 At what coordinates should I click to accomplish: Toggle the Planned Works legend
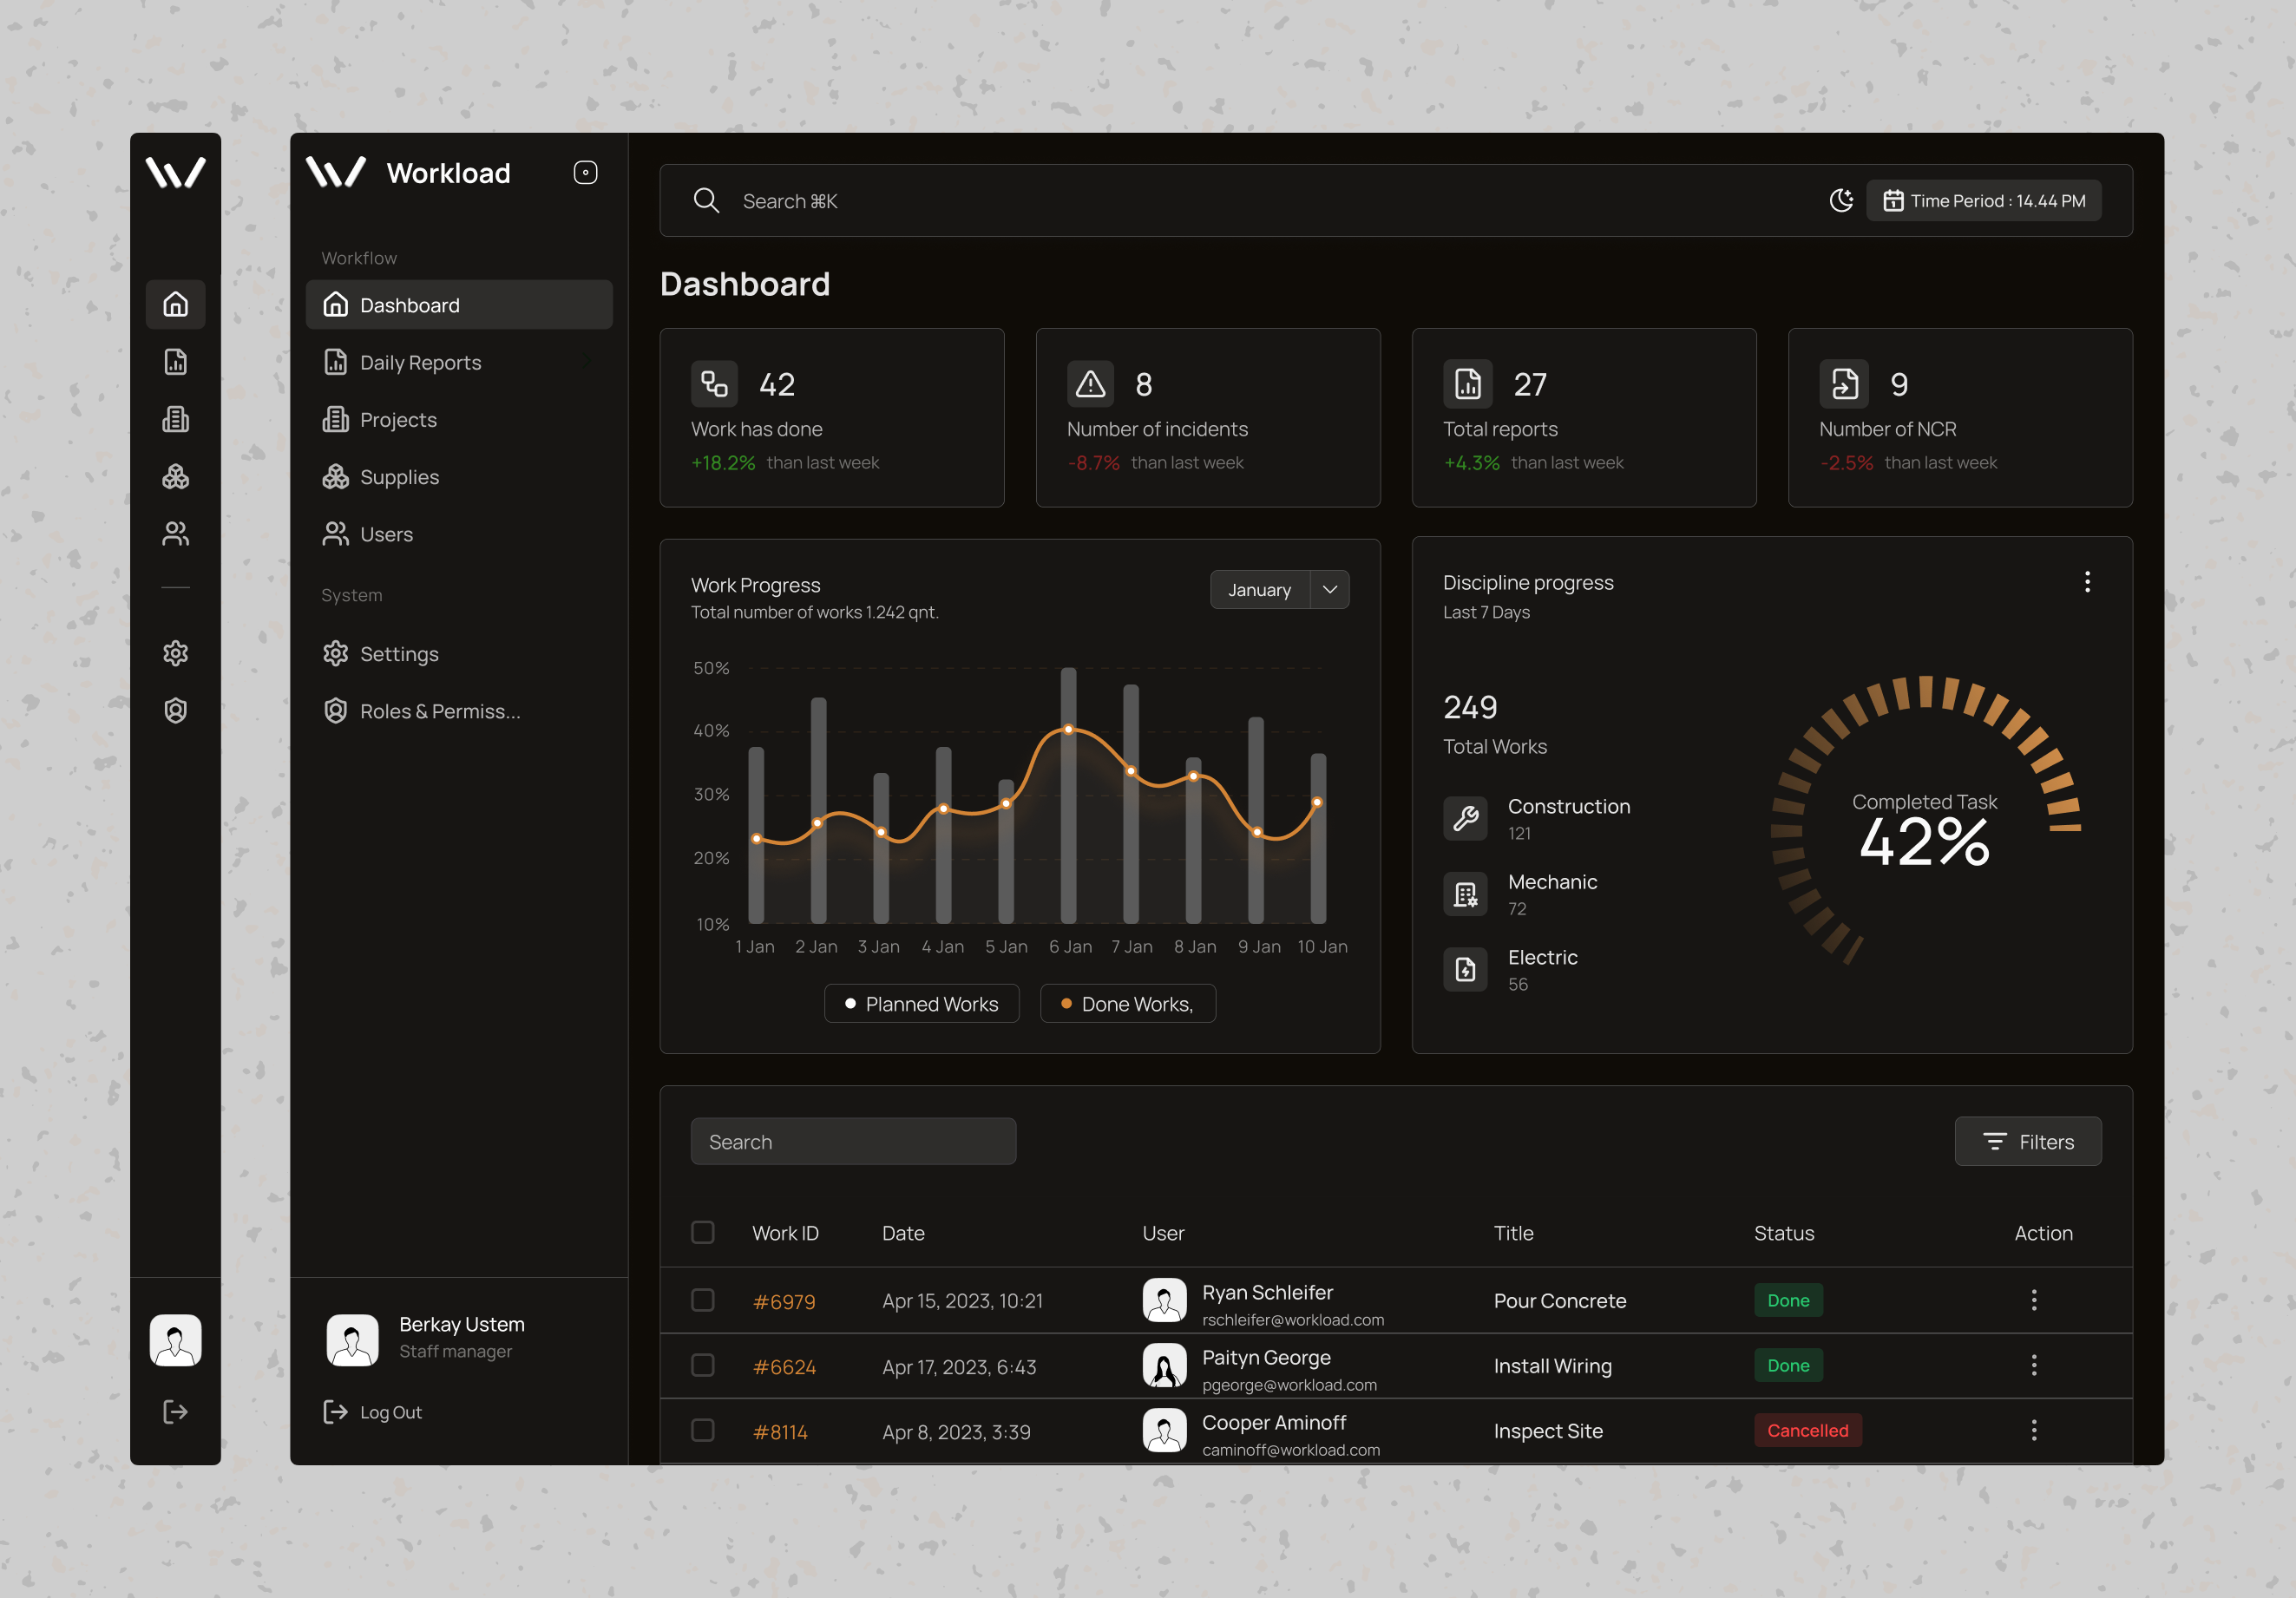pyautogui.click(x=921, y=1003)
